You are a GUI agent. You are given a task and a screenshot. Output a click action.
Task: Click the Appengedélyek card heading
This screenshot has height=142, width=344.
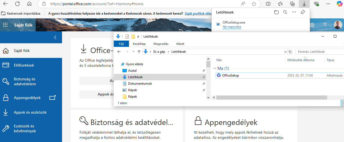click(231, 122)
